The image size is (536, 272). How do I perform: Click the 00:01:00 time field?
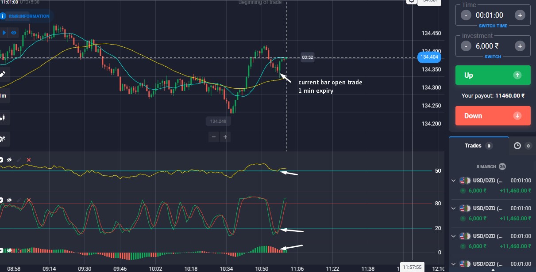click(x=489, y=15)
